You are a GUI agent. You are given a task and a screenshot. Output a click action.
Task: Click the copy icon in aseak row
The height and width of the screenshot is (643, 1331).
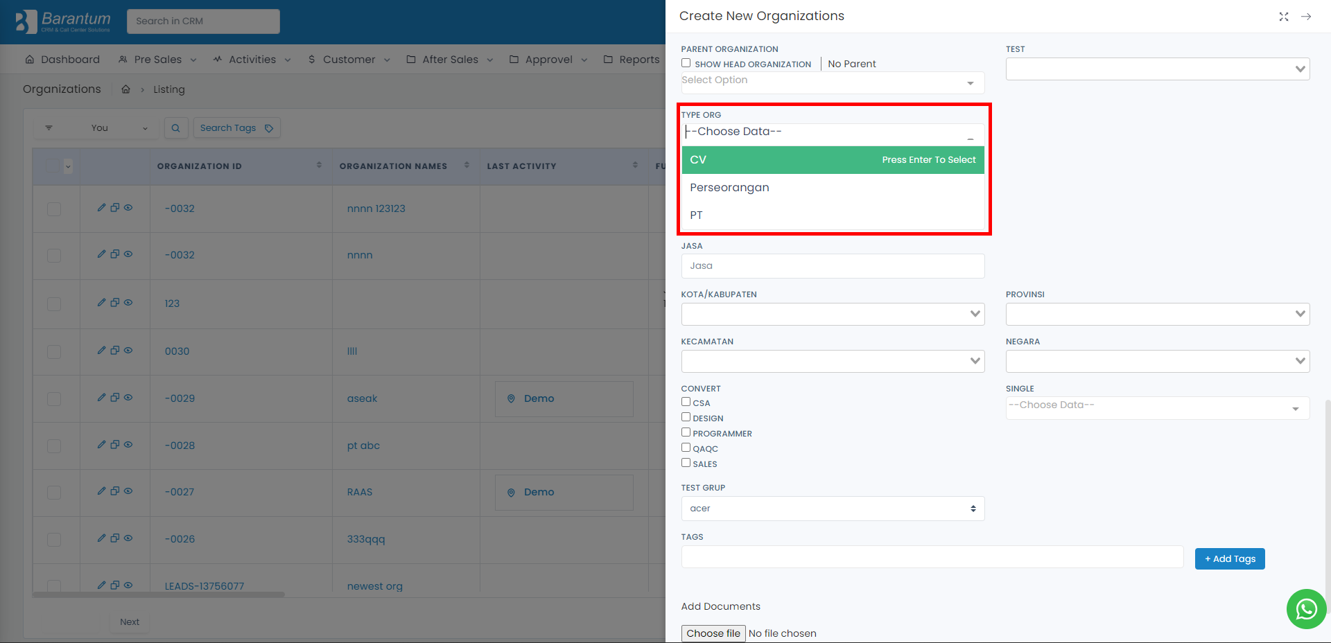coord(115,398)
